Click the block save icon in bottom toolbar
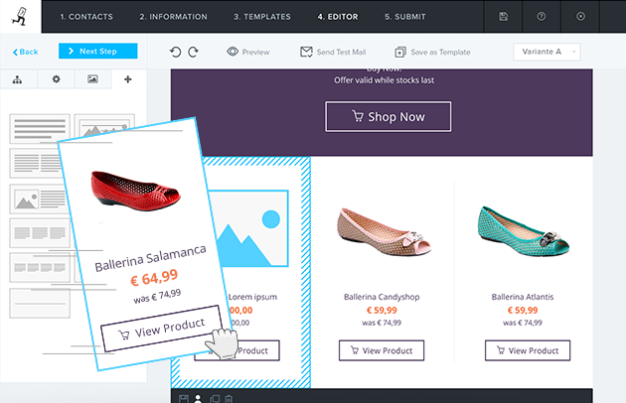Image resolution: width=626 pixels, height=403 pixels. click(x=183, y=399)
